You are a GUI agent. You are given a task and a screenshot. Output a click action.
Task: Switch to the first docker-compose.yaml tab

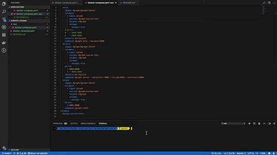point(65,3)
